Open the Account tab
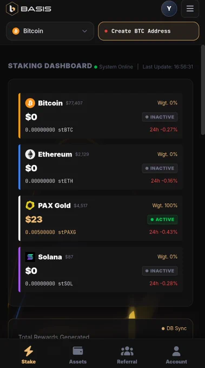 (176, 354)
